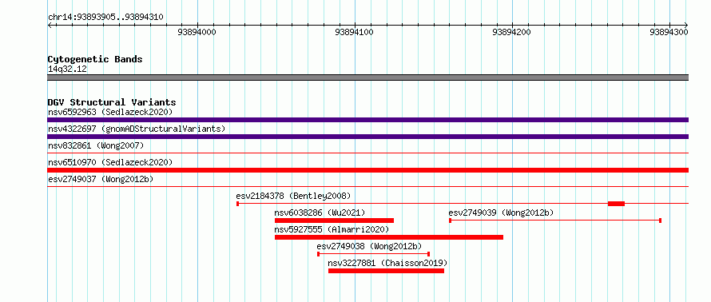Click ruler position 93894200
This screenshot has width=711, height=302.
coord(511,32)
